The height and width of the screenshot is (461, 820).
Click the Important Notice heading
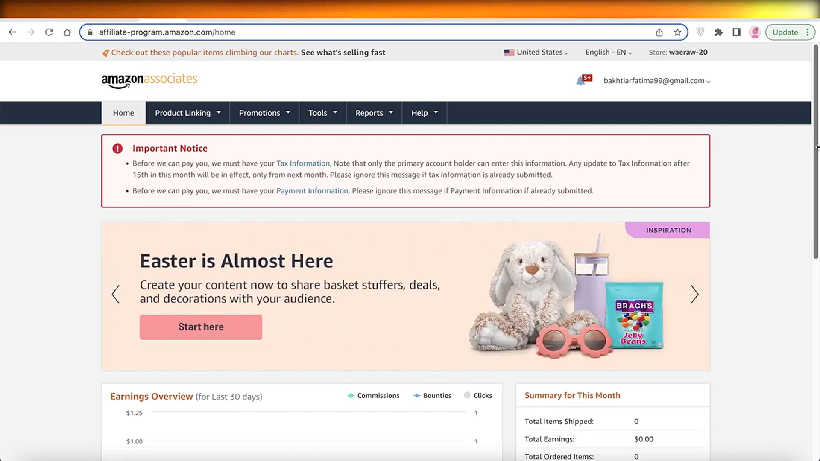pyautogui.click(x=170, y=148)
